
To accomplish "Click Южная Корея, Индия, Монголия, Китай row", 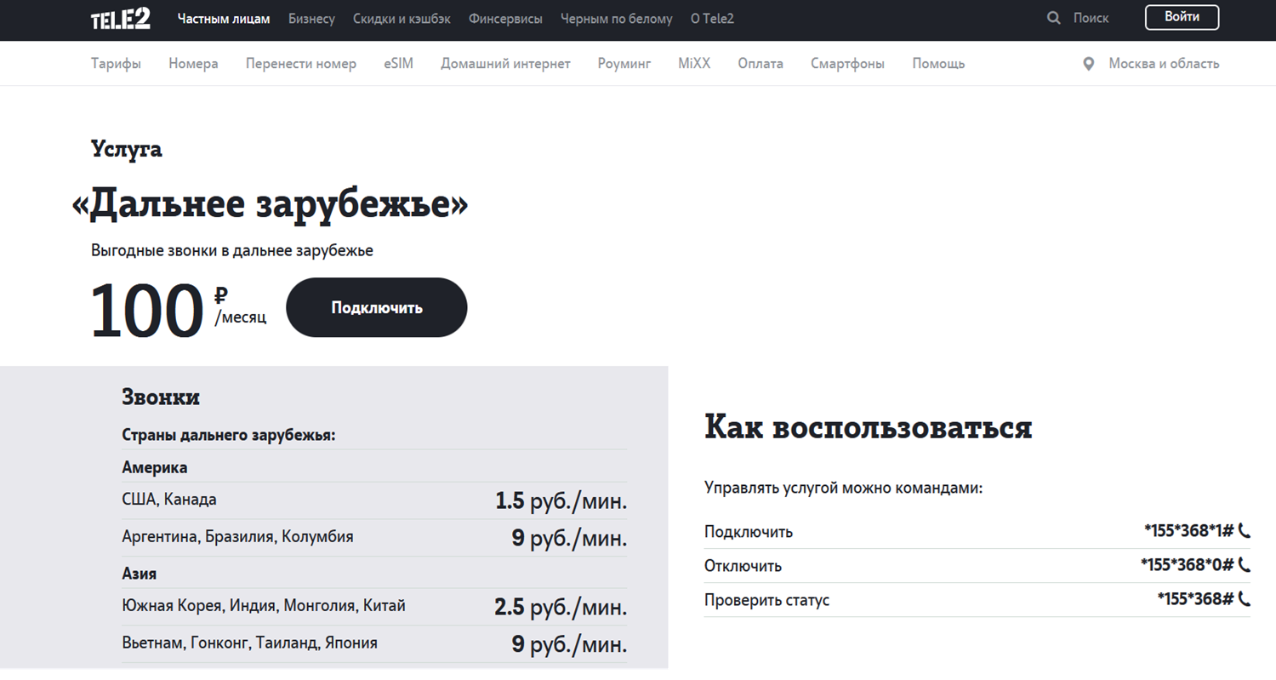I will (374, 606).
